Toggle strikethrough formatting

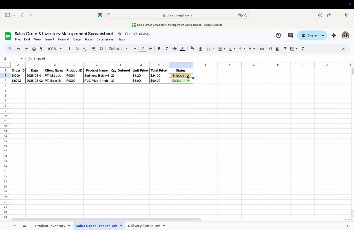pos(175,49)
